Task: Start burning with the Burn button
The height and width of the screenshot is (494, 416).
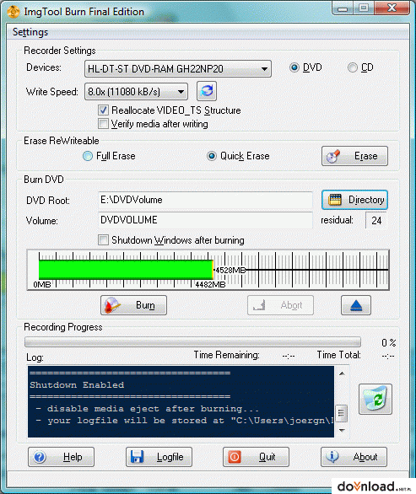Action: pos(133,305)
